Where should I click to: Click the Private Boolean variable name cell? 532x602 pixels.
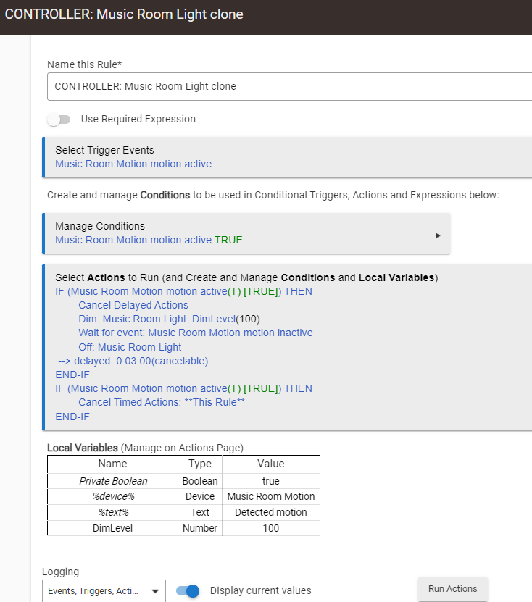(112, 481)
